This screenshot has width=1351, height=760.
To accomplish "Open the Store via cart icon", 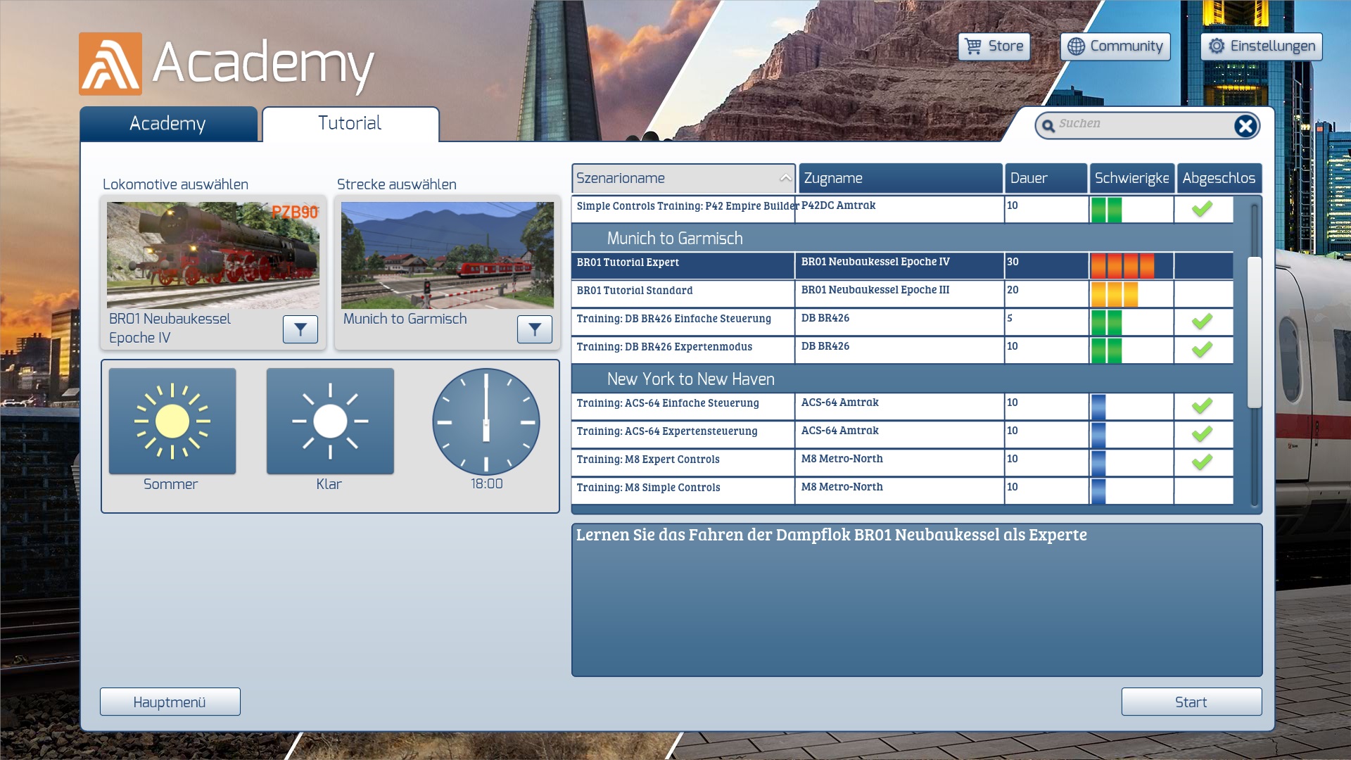I will point(973,46).
